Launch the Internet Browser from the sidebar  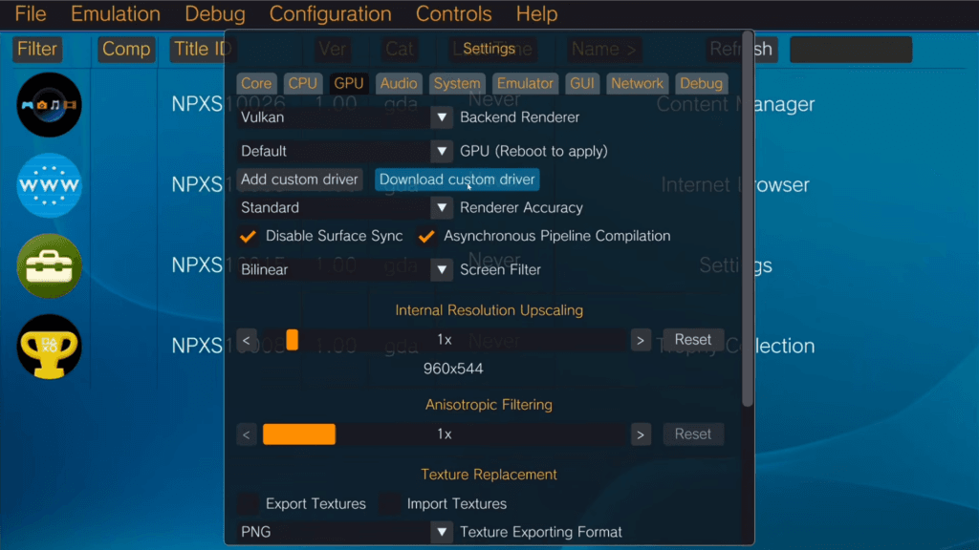48,185
